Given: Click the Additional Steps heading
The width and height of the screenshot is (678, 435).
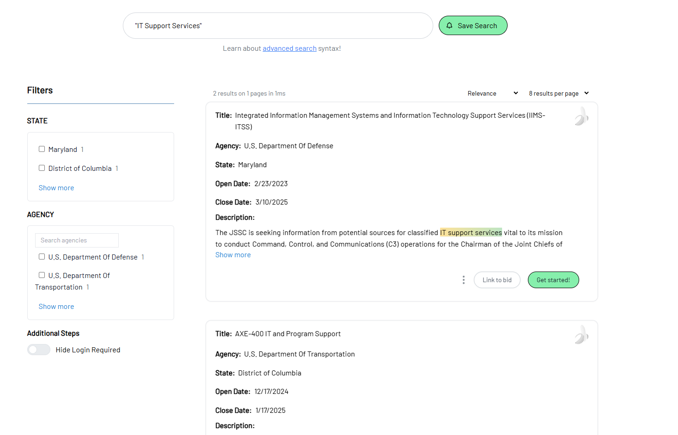Looking at the screenshot, I should pos(53,333).
